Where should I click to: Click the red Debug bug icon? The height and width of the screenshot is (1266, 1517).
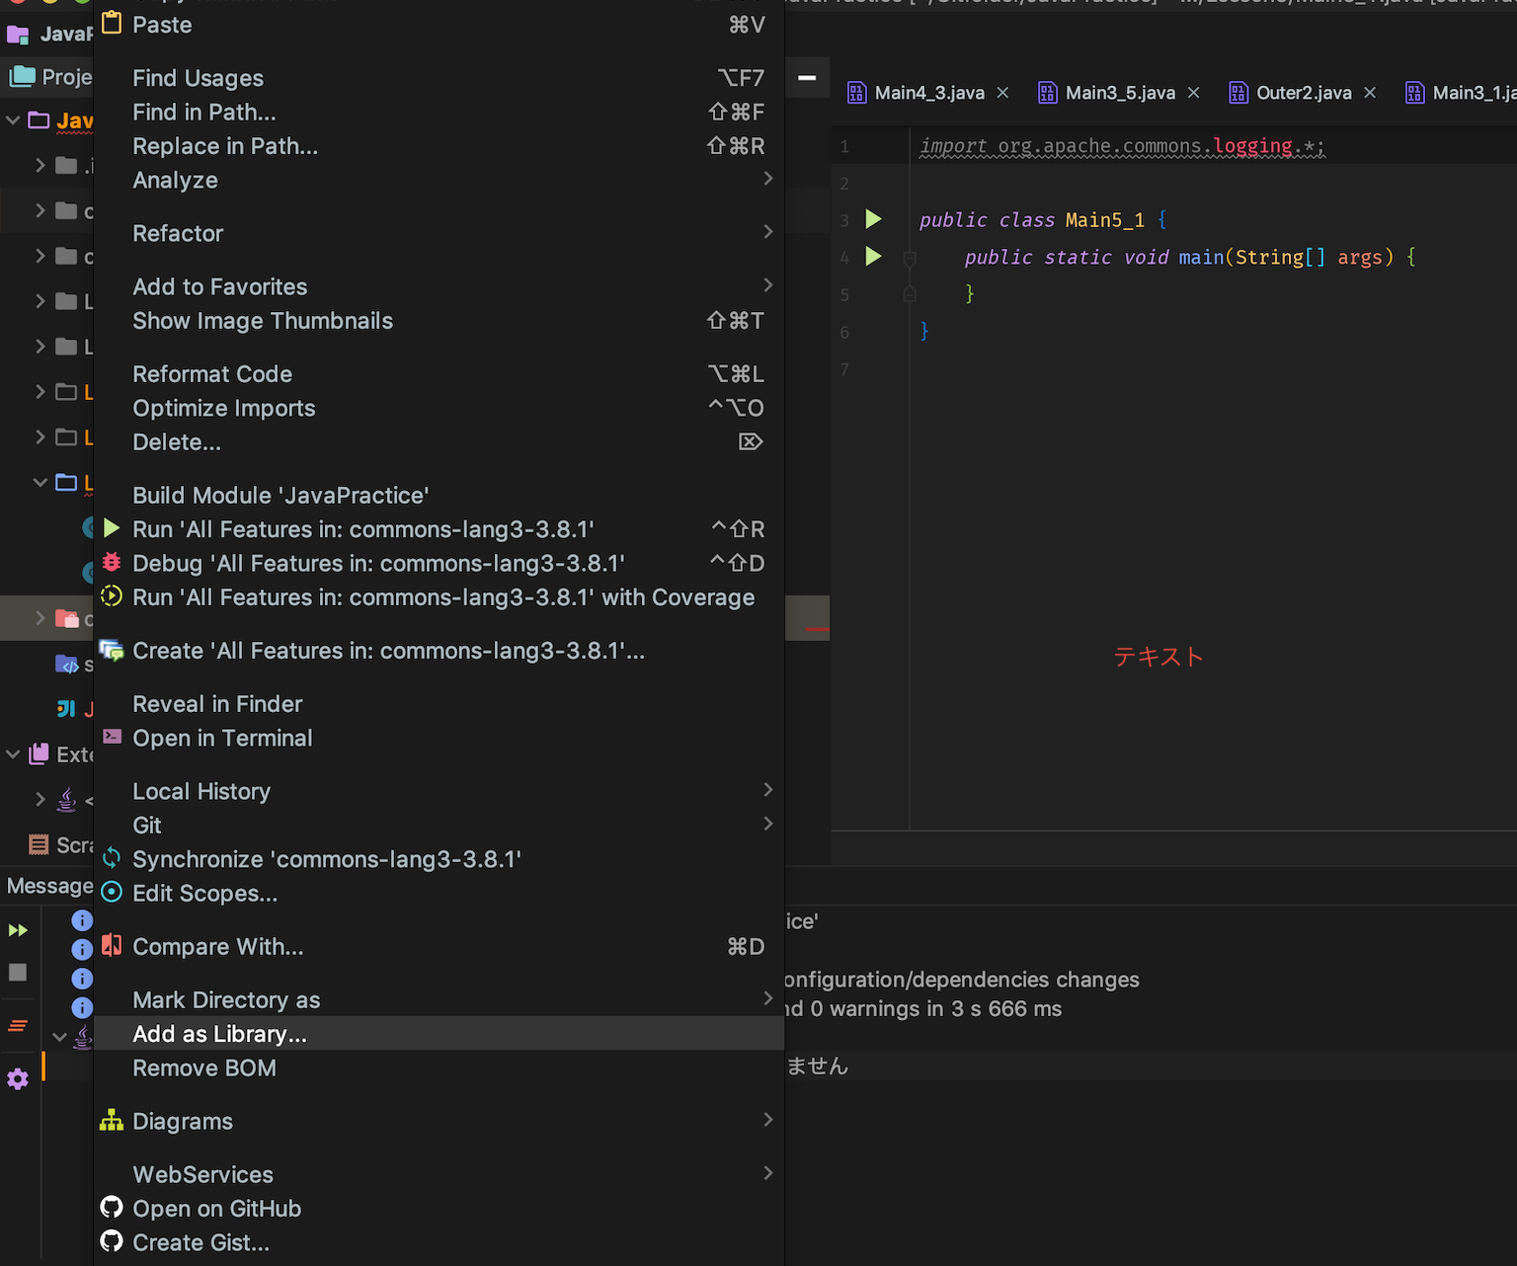click(x=112, y=562)
